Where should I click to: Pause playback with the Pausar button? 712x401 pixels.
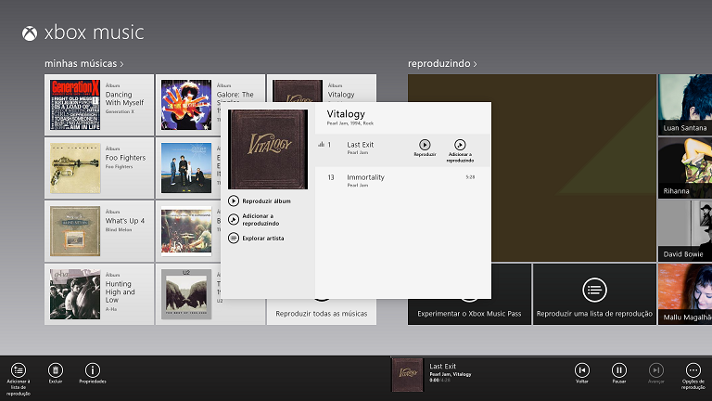(619, 370)
